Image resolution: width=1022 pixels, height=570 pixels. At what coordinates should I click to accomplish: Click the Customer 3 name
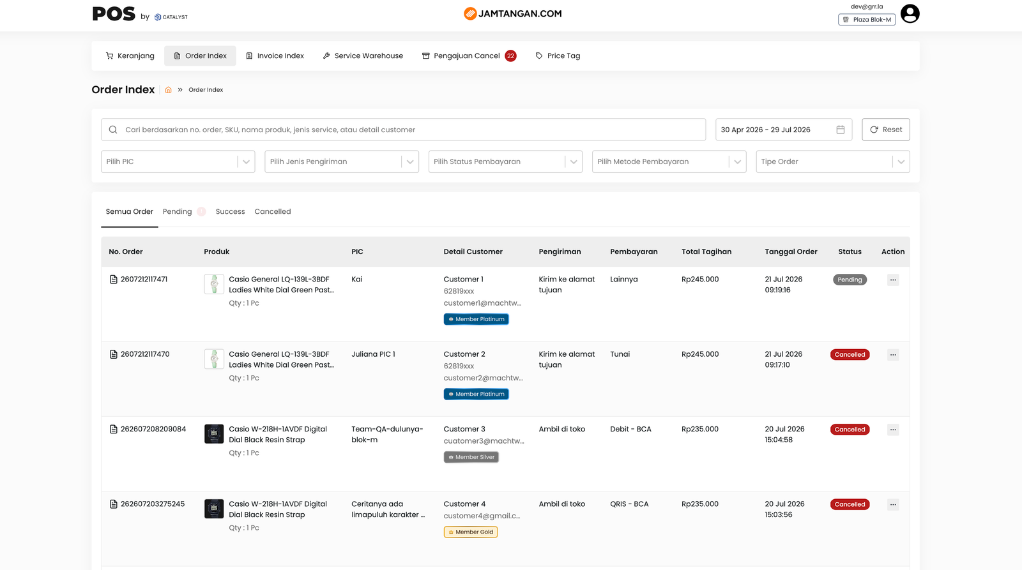pyautogui.click(x=464, y=429)
